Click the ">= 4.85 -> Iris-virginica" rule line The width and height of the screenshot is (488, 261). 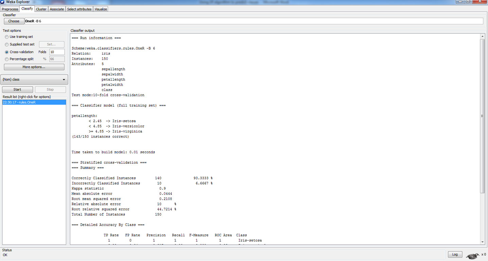(116, 132)
